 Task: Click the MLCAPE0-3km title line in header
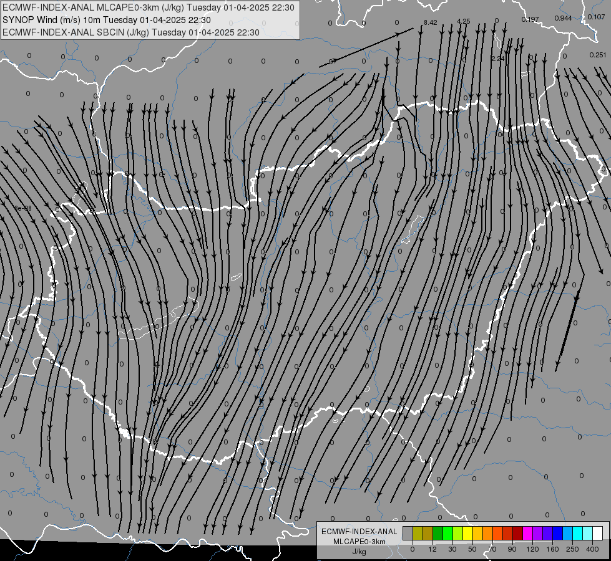pos(149,7)
